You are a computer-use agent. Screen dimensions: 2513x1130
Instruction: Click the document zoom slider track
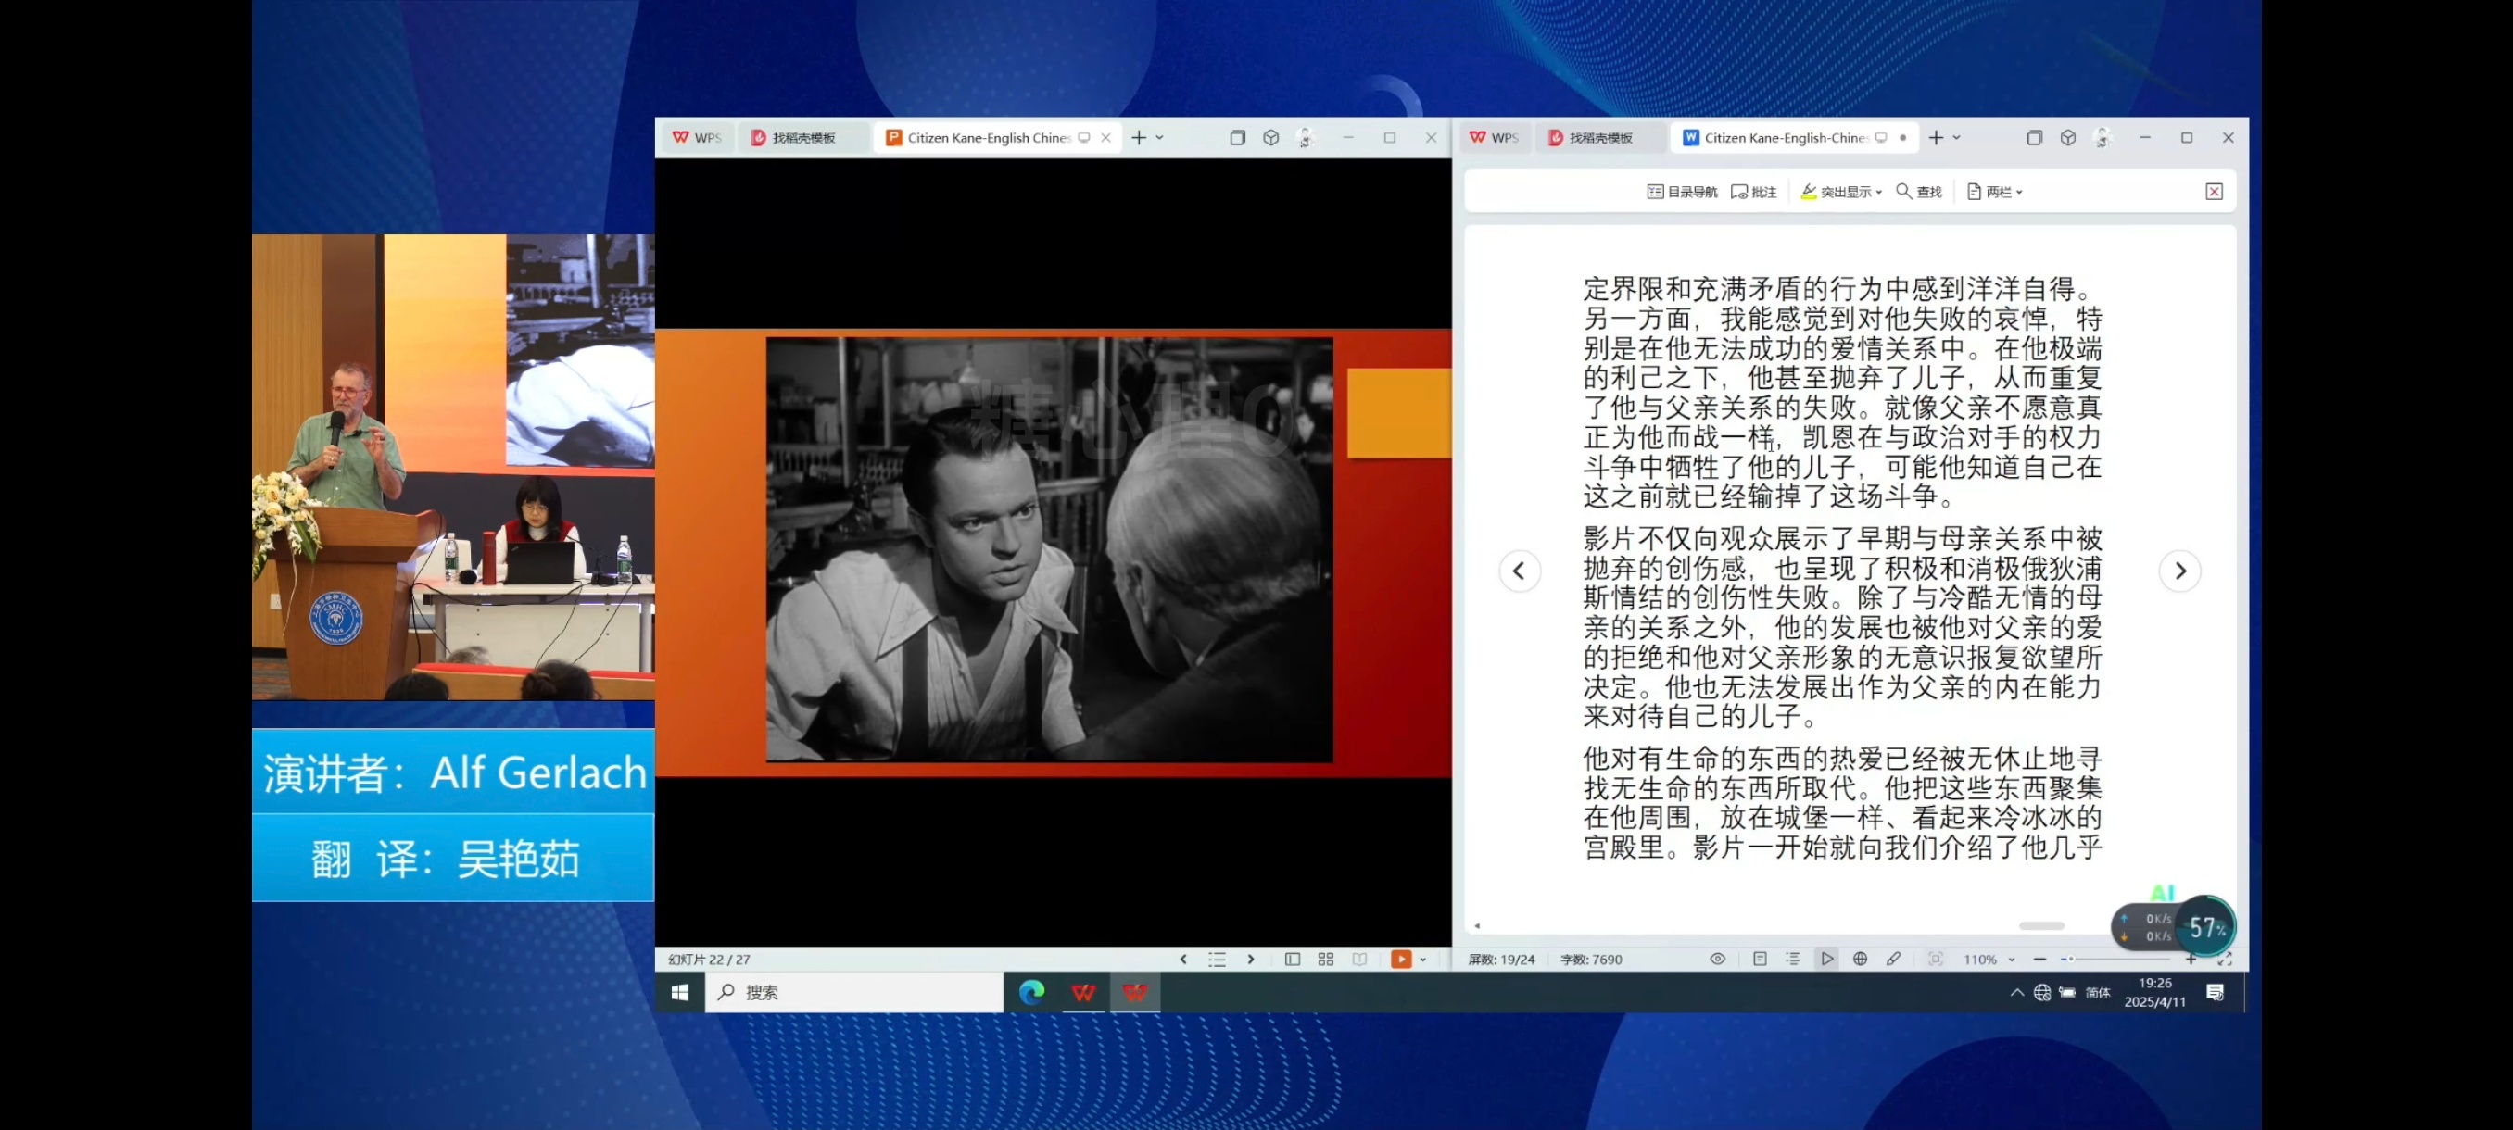click(2116, 960)
